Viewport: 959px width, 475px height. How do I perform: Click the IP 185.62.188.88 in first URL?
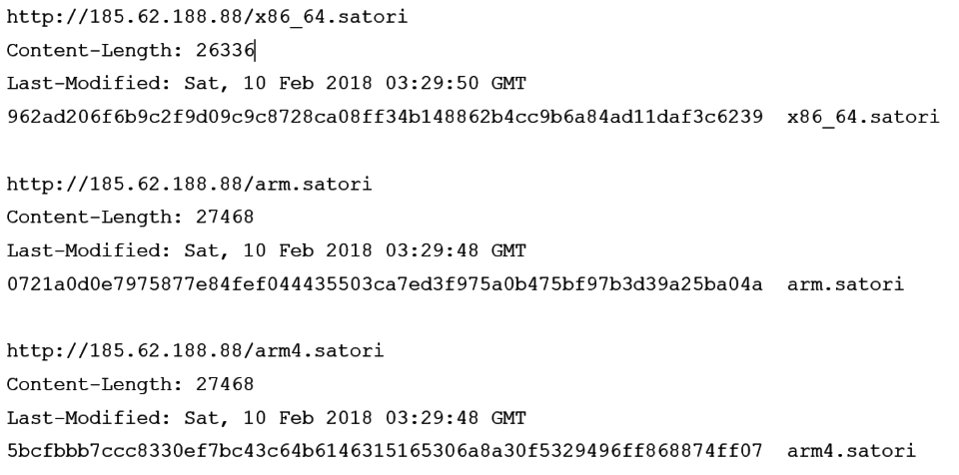click(x=166, y=17)
